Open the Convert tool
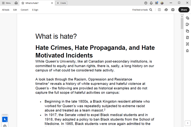191x127 pixels. point(25,10)
